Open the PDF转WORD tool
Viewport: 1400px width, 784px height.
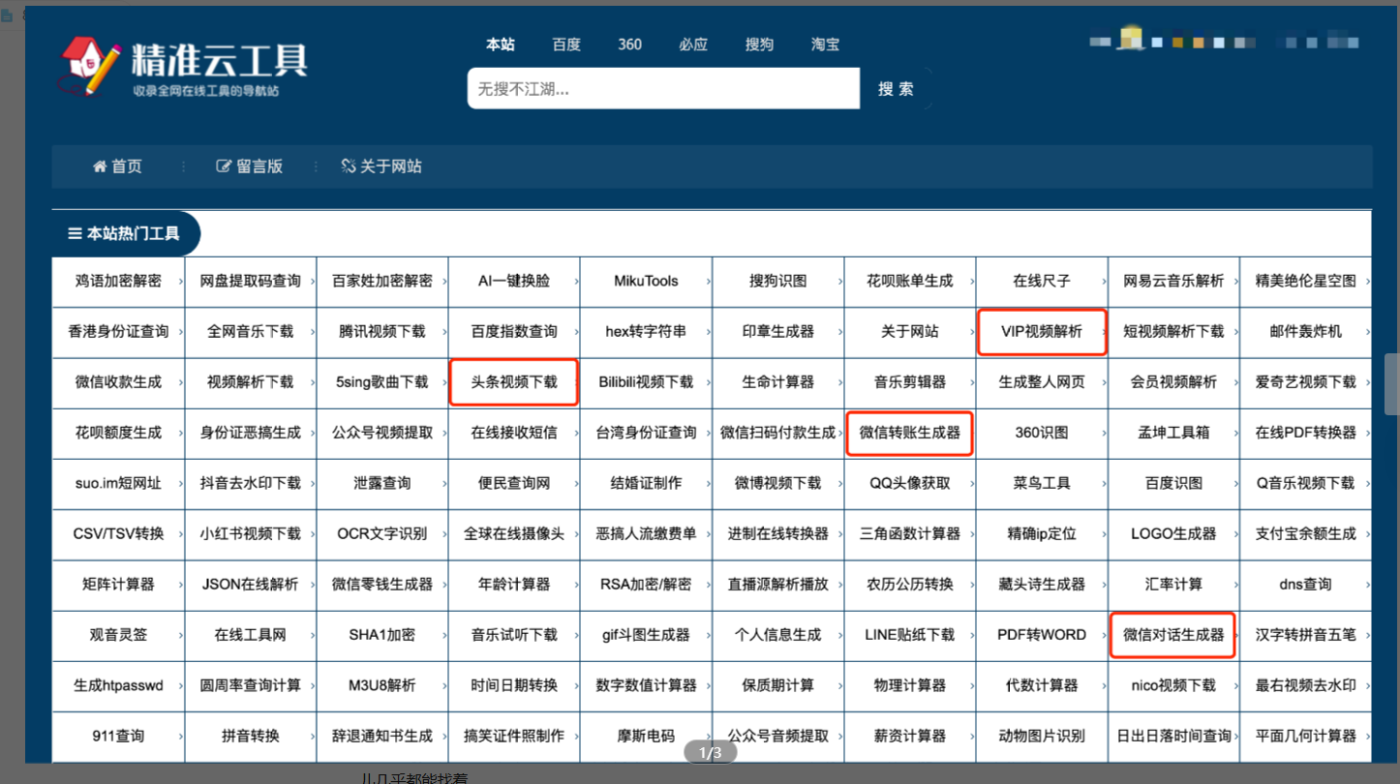pyautogui.click(x=1042, y=635)
